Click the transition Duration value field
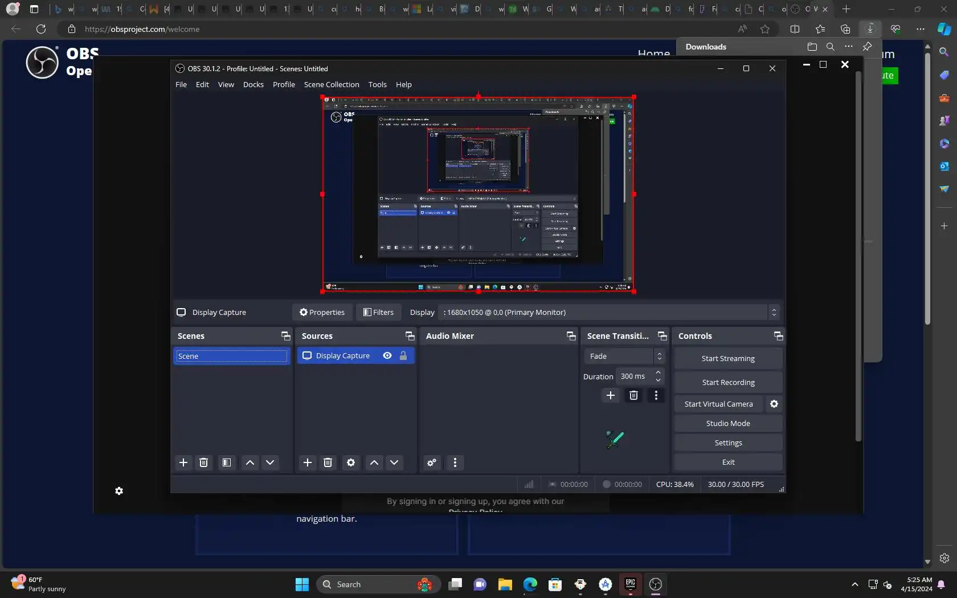Viewport: 957px width, 598px height. [x=635, y=376]
